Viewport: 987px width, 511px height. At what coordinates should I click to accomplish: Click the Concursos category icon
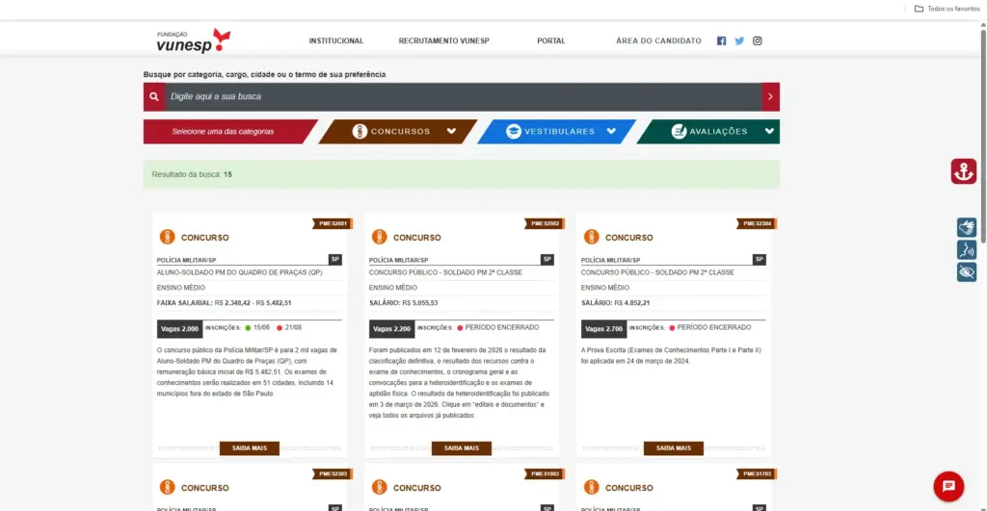pos(360,132)
